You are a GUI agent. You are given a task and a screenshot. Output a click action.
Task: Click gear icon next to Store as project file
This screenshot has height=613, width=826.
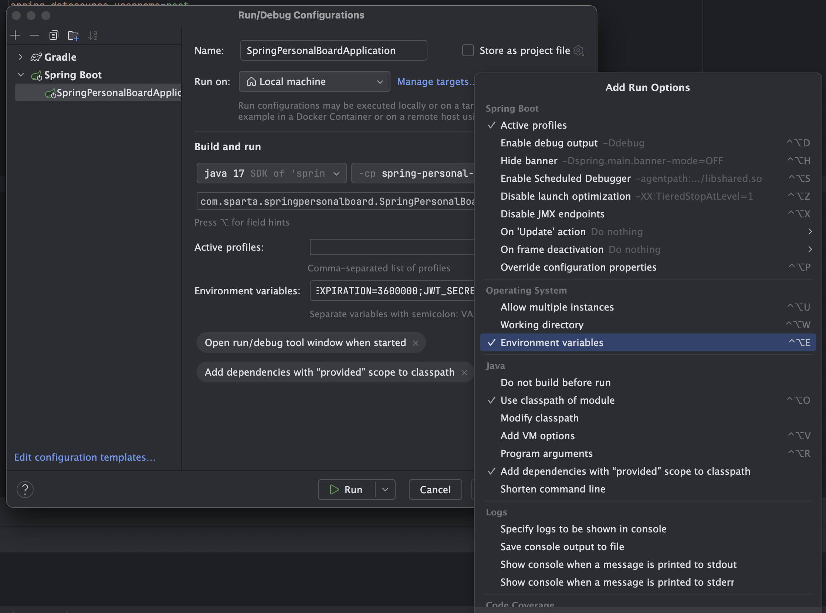579,50
